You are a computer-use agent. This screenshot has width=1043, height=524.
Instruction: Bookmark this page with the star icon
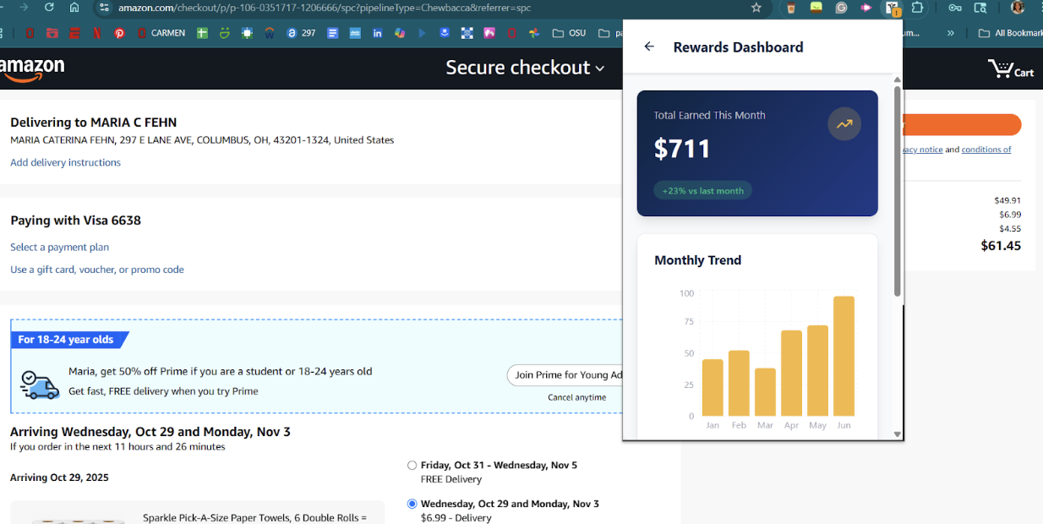[756, 8]
